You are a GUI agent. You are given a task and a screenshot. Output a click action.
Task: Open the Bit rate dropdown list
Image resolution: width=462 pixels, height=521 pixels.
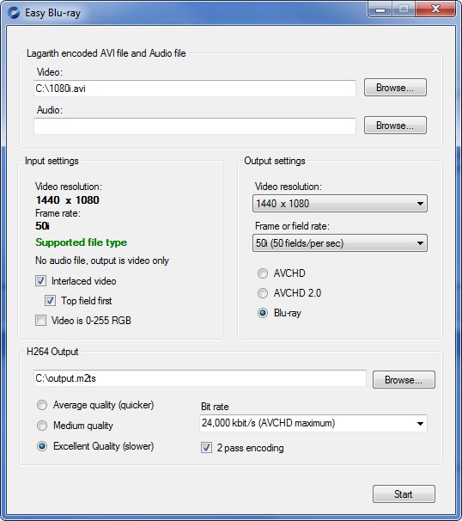coord(313,423)
